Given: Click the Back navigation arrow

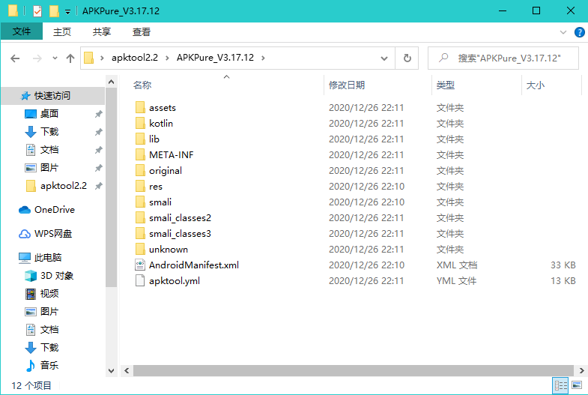Looking at the screenshot, I should pos(15,58).
